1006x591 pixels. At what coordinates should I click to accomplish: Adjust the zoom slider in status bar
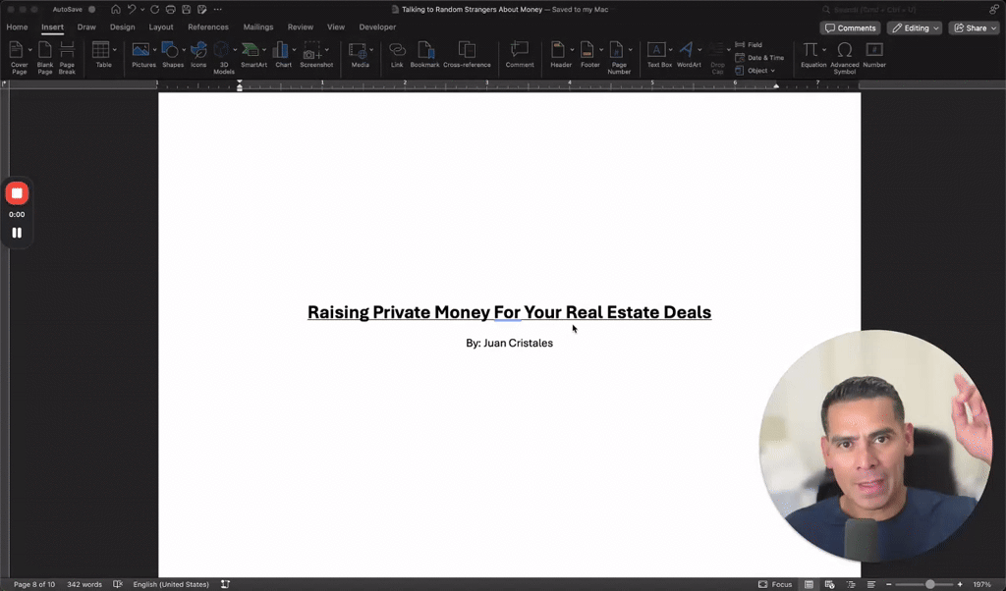pyautogui.click(x=929, y=584)
